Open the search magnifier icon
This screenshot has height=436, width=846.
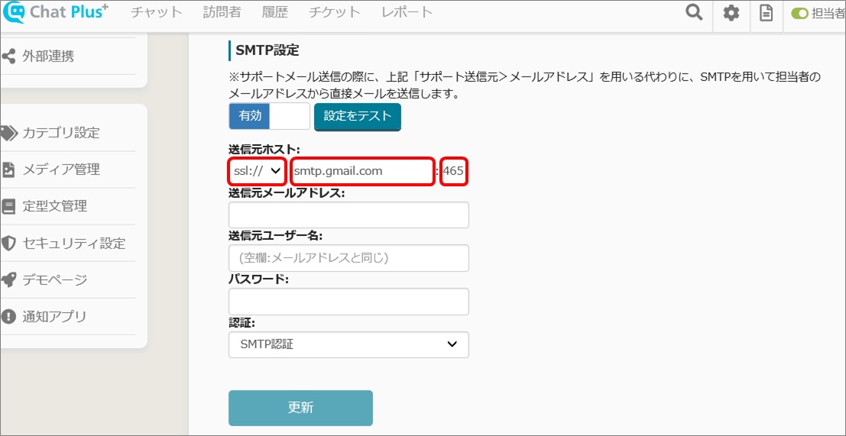694,13
